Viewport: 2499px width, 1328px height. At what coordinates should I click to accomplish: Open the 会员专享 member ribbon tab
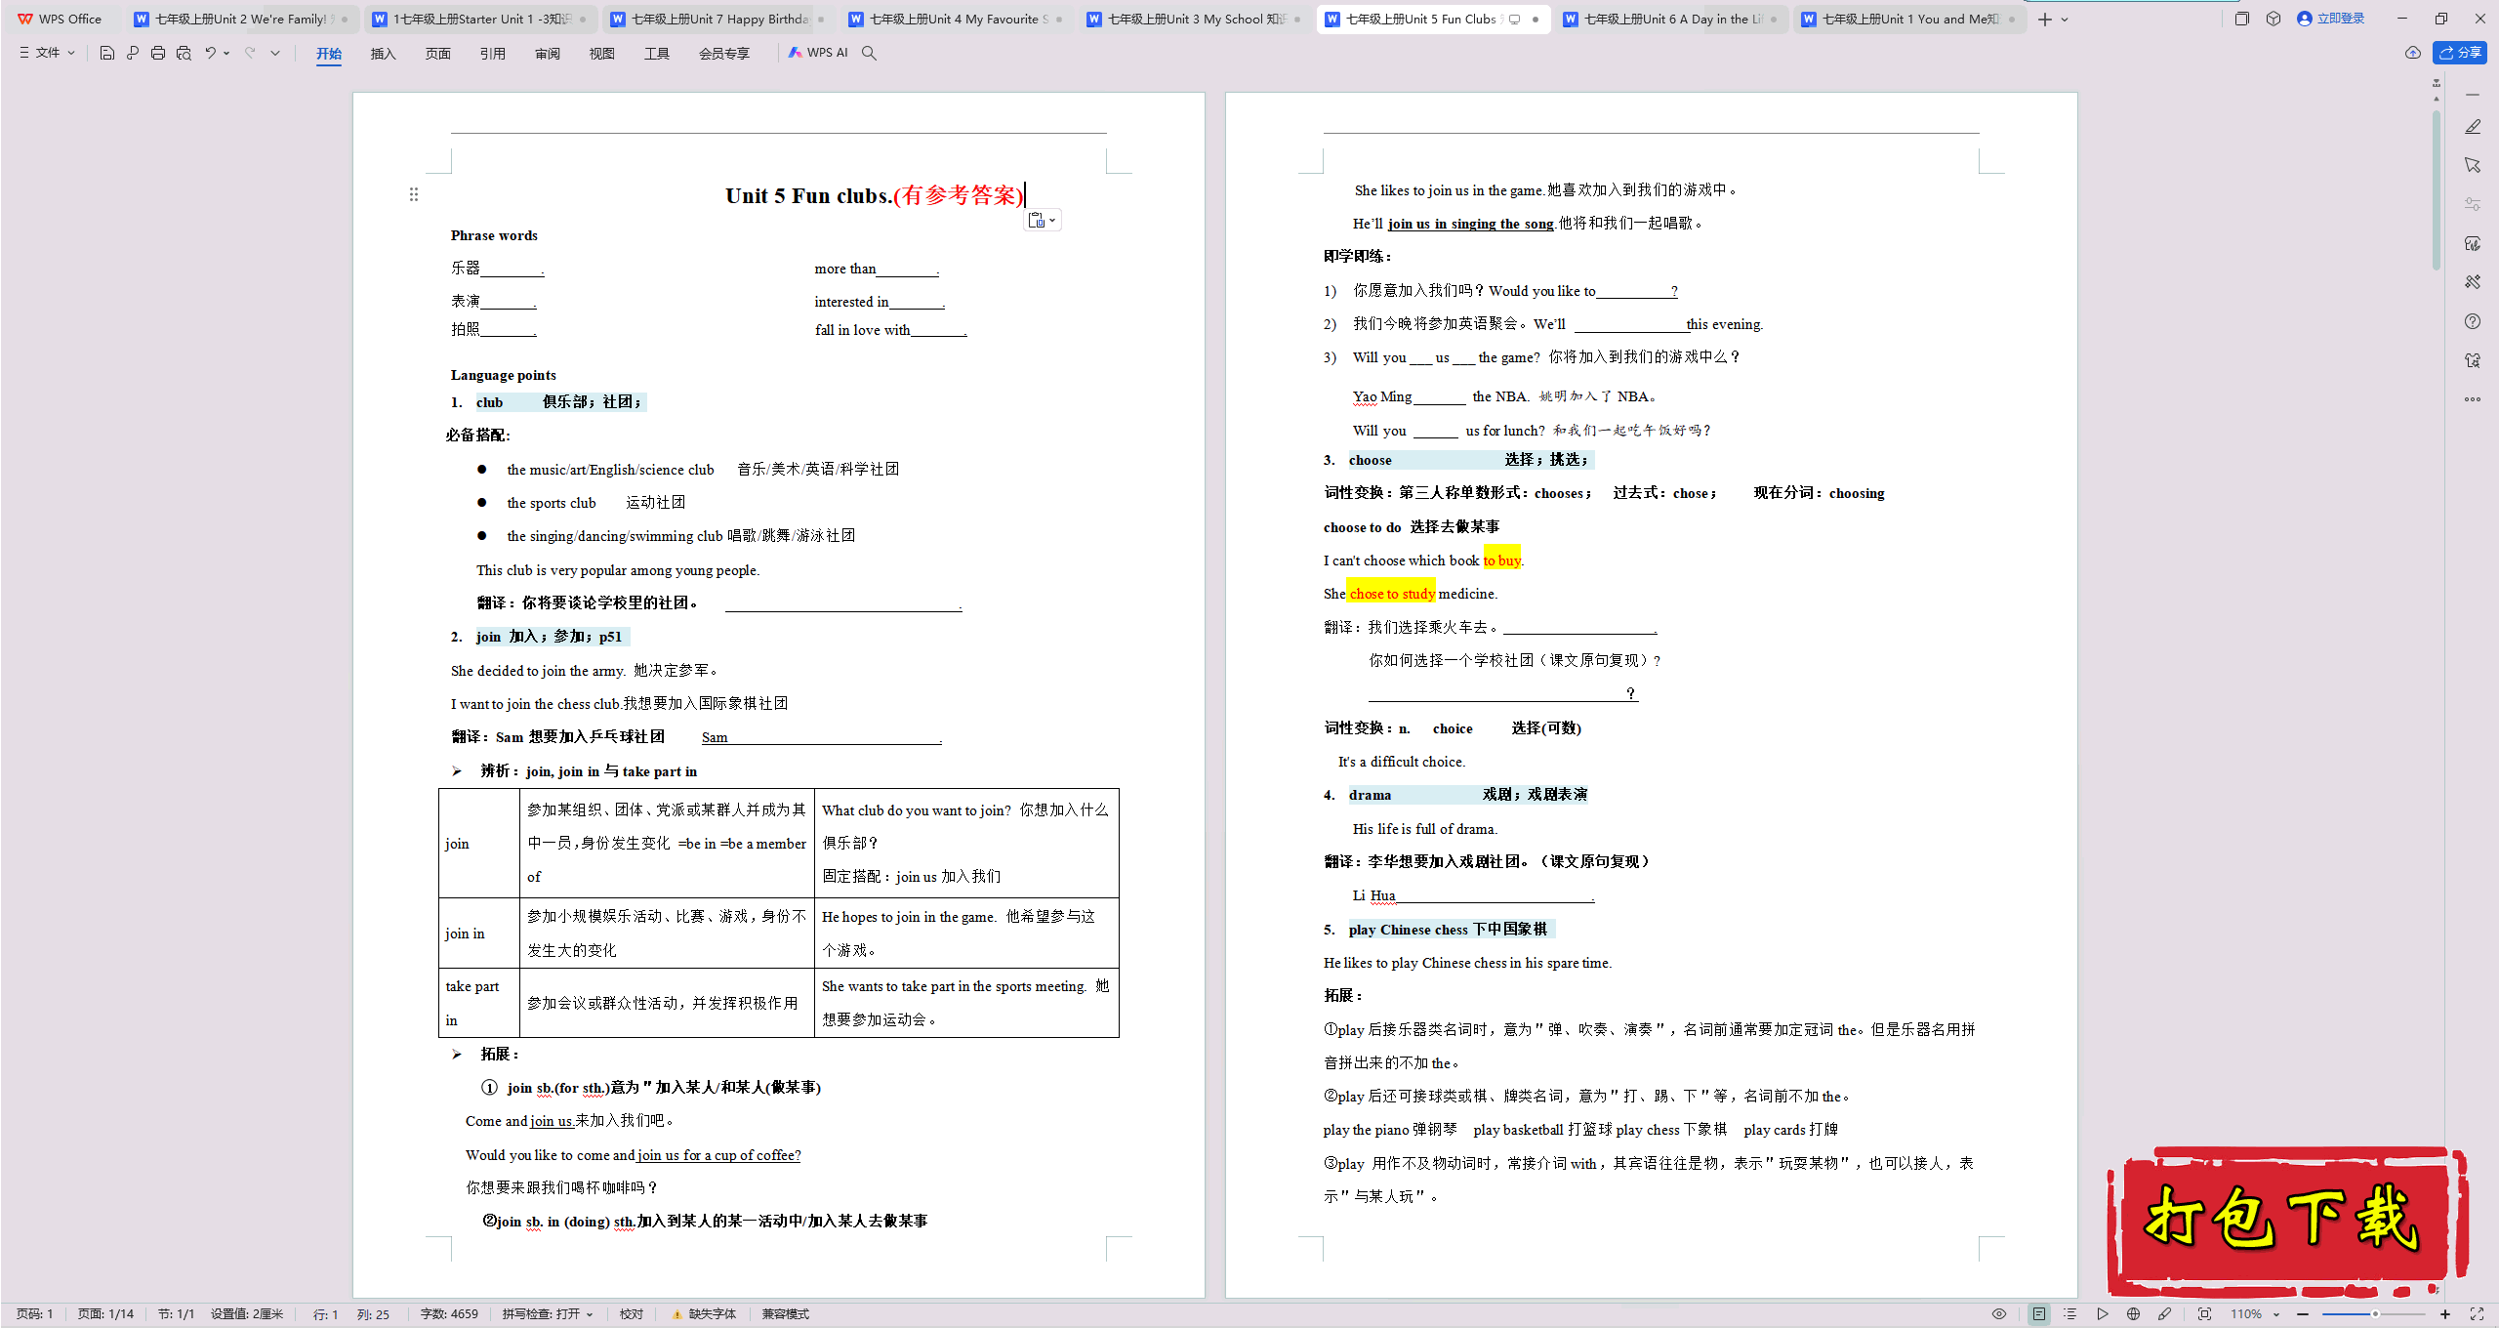pos(724,54)
